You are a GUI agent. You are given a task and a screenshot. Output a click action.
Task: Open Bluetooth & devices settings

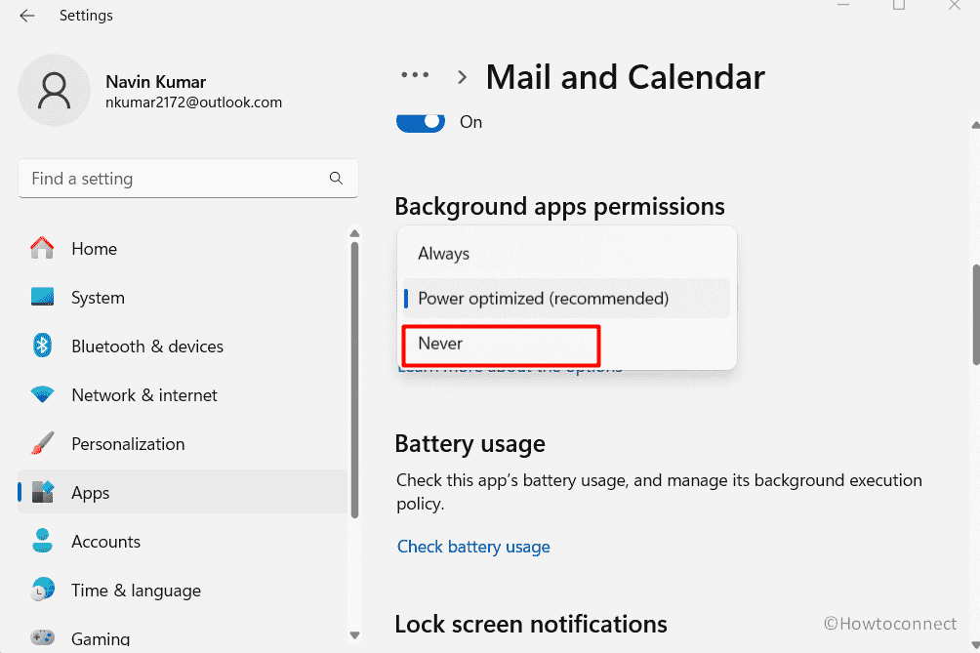coord(183,347)
